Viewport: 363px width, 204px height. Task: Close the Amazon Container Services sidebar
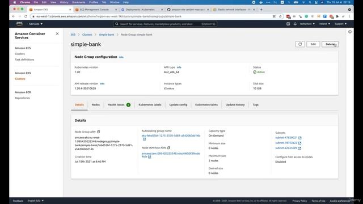pos(57,34)
